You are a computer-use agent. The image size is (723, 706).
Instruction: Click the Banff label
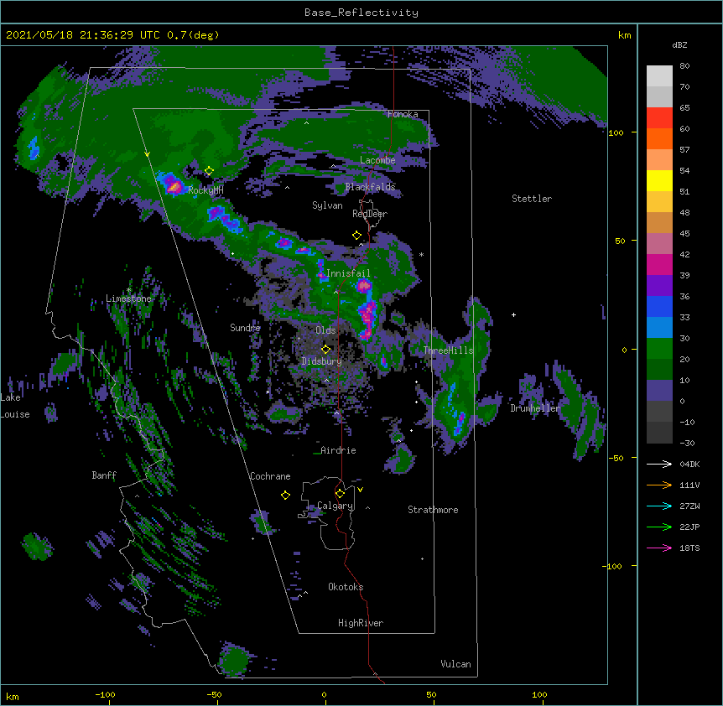[104, 475]
